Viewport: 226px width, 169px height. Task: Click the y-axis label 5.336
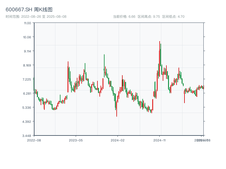click(x=27, y=108)
